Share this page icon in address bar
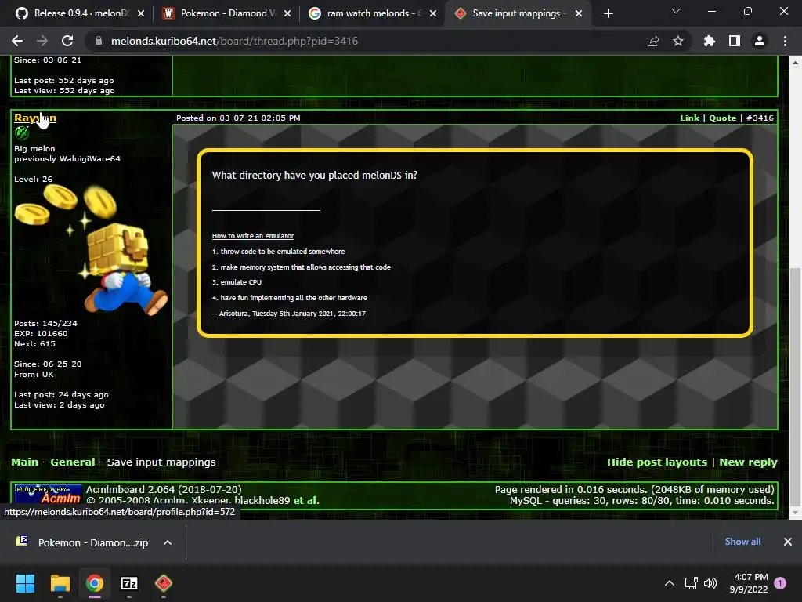 pos(653,41)
